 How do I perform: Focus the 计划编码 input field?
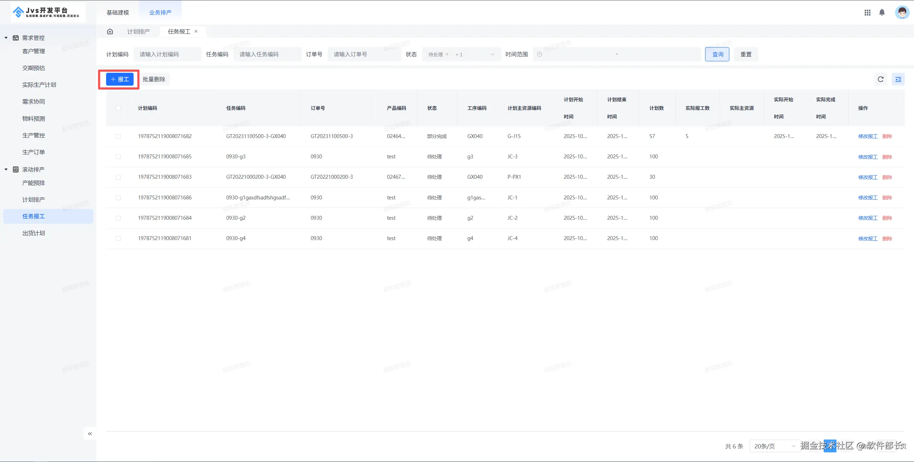167,54
